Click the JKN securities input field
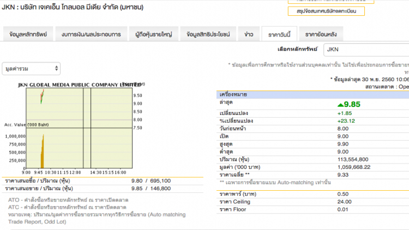The height and width of the screenshot is (230, 409). click(x=366, y=50)
